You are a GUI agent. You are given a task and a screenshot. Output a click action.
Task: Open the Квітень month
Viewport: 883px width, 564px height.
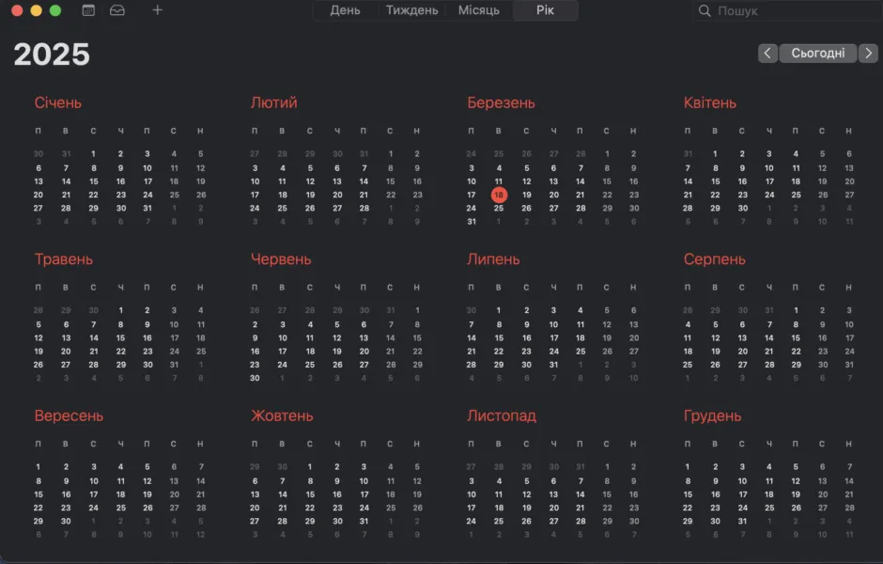(x=709, y=103)
